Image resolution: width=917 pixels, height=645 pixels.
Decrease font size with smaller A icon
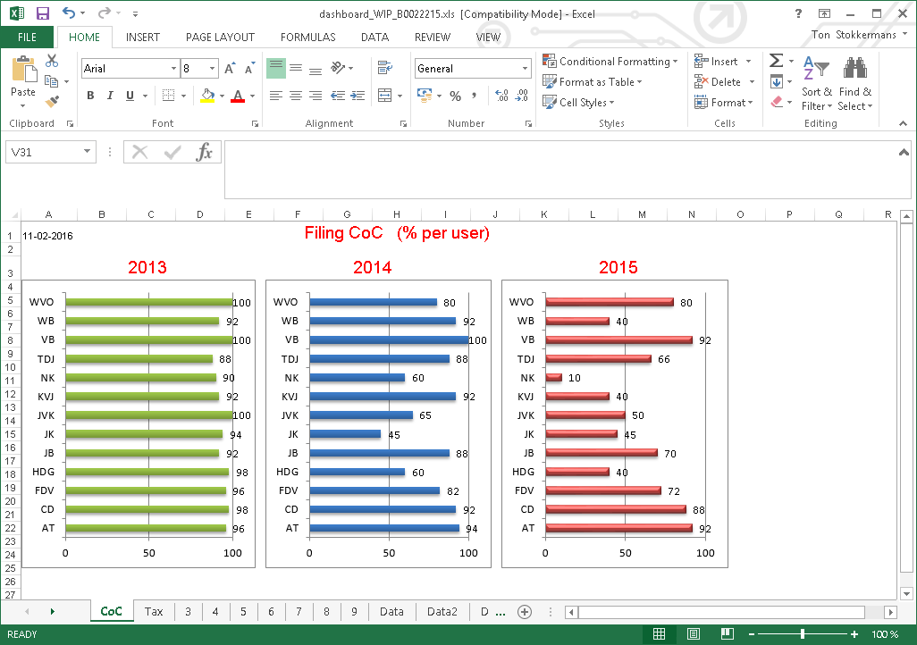click(249, 69)
